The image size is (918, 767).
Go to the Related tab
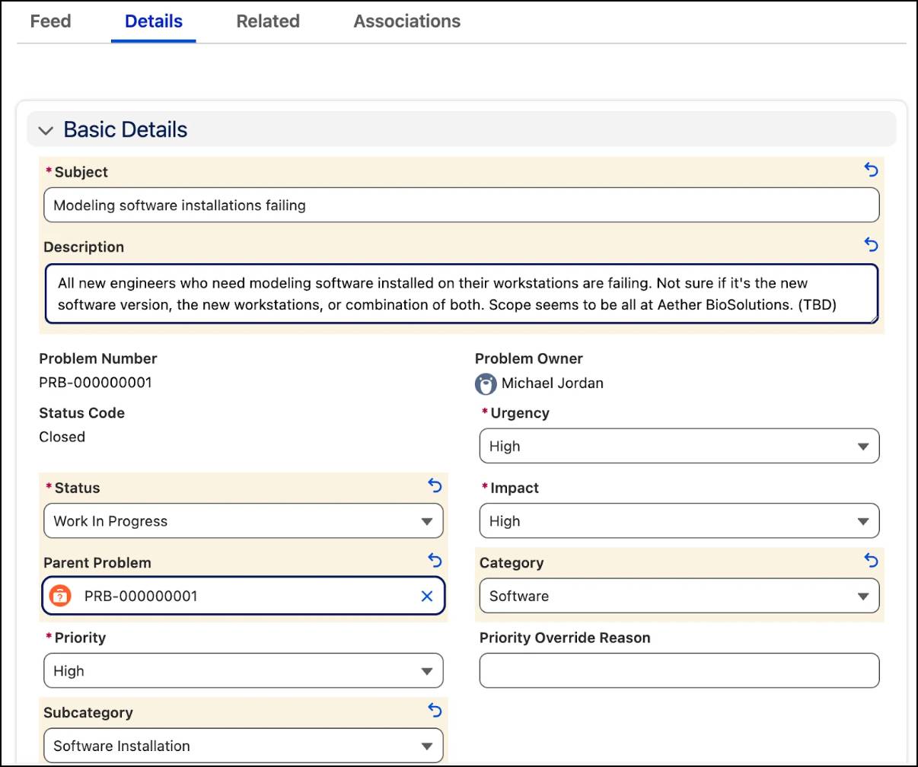[268, 21]
